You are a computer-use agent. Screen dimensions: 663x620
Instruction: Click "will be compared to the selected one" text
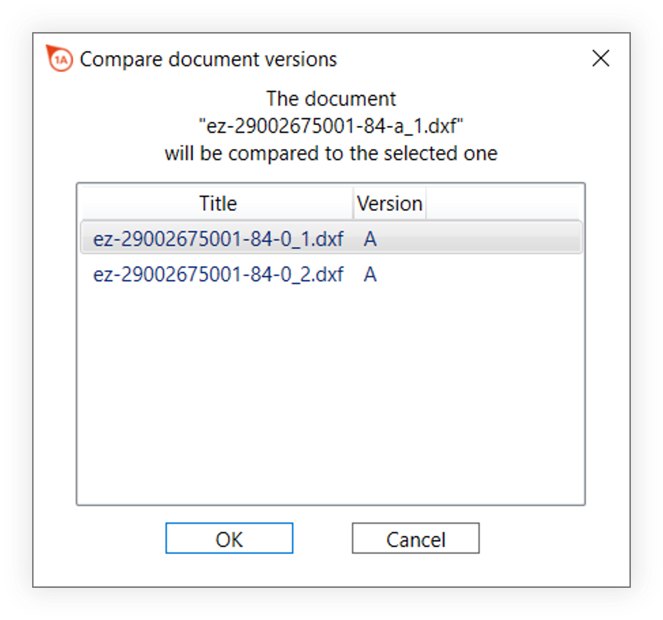pyautogui.click(x=331, y=154)
